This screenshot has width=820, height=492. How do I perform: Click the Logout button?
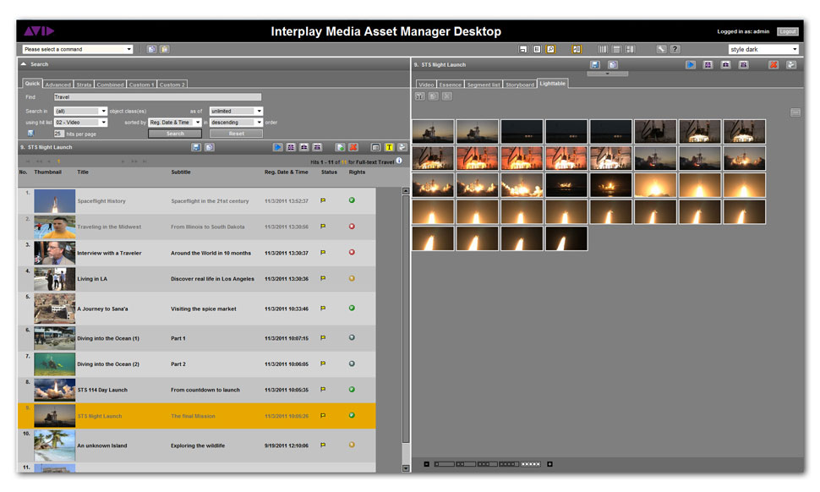(x=787, y=31)
